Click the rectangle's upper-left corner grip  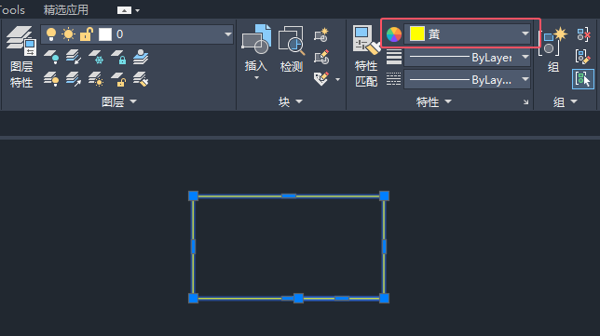(193, 196)
